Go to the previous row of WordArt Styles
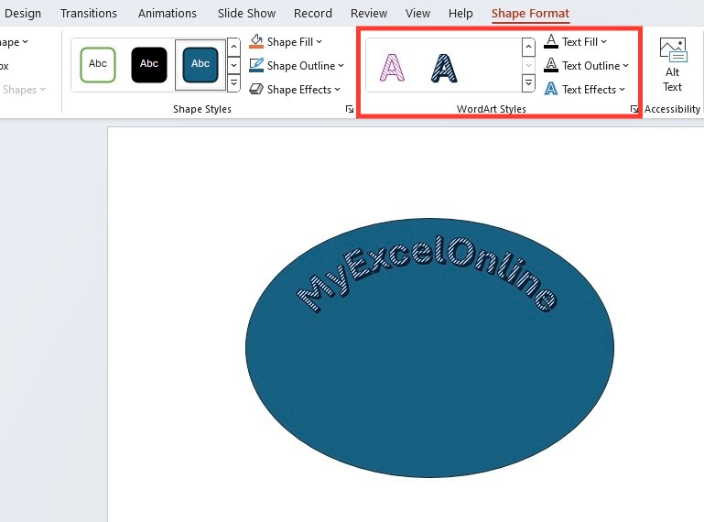The width and height of the screenshot is (704, 522). click(528, 48)
